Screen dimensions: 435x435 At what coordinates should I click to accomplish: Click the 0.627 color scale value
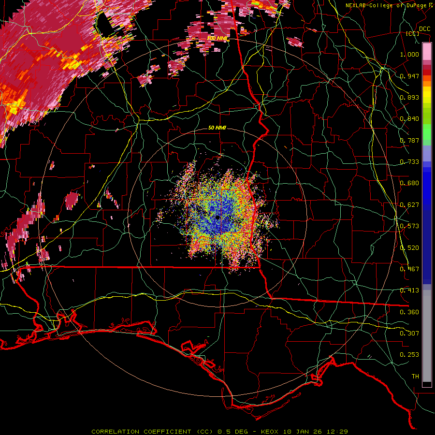(x=409, y=205)
